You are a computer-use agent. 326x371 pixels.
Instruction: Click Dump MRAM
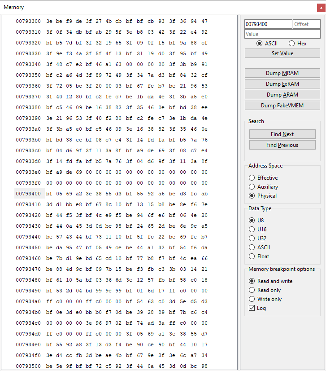click(283, 73)
